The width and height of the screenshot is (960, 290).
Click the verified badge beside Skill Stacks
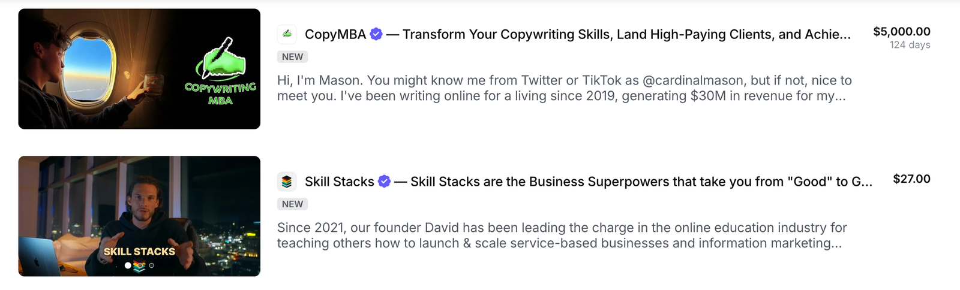[385, 182]
